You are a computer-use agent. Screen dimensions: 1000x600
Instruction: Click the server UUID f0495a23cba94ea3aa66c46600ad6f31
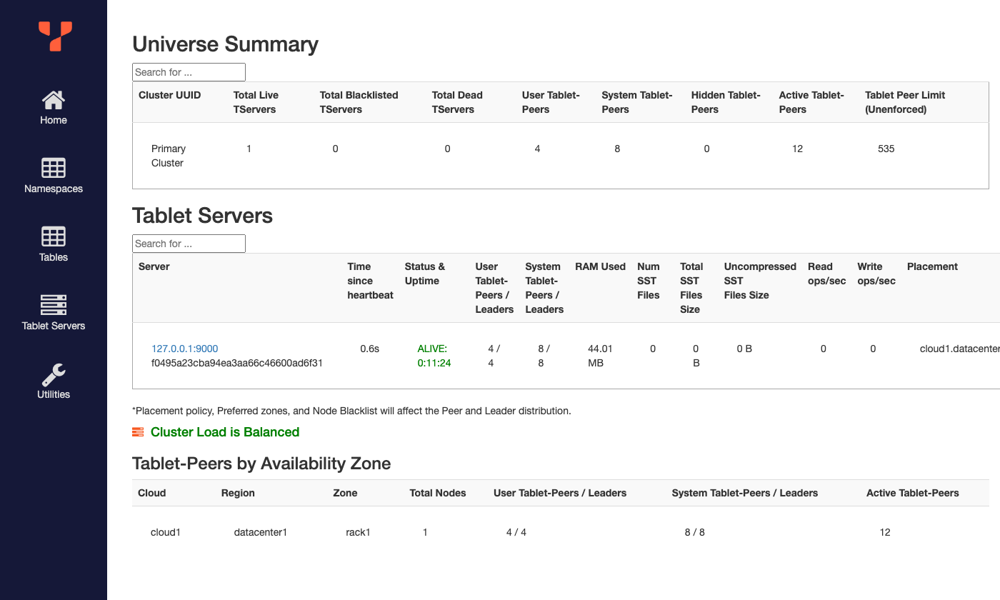237,363
